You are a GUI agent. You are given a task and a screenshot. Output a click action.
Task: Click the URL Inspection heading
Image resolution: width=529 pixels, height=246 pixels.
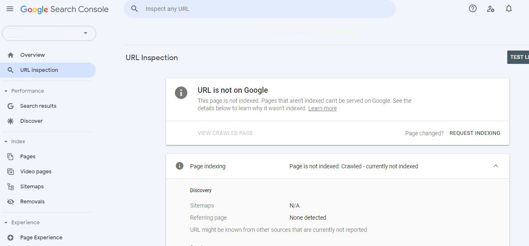pos(152,58)
